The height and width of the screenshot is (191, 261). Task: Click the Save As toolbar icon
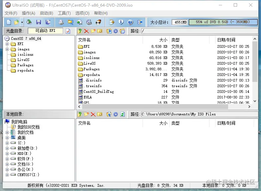click(x=48, y=22)
